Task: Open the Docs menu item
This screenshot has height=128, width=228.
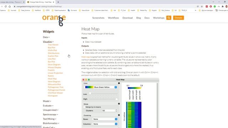Action: tap(147, 18)
